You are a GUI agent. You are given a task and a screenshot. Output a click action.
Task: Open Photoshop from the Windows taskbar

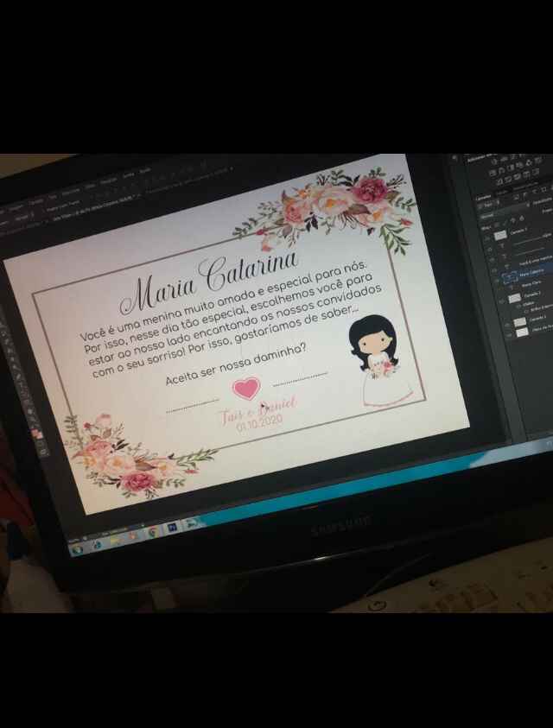173,527
